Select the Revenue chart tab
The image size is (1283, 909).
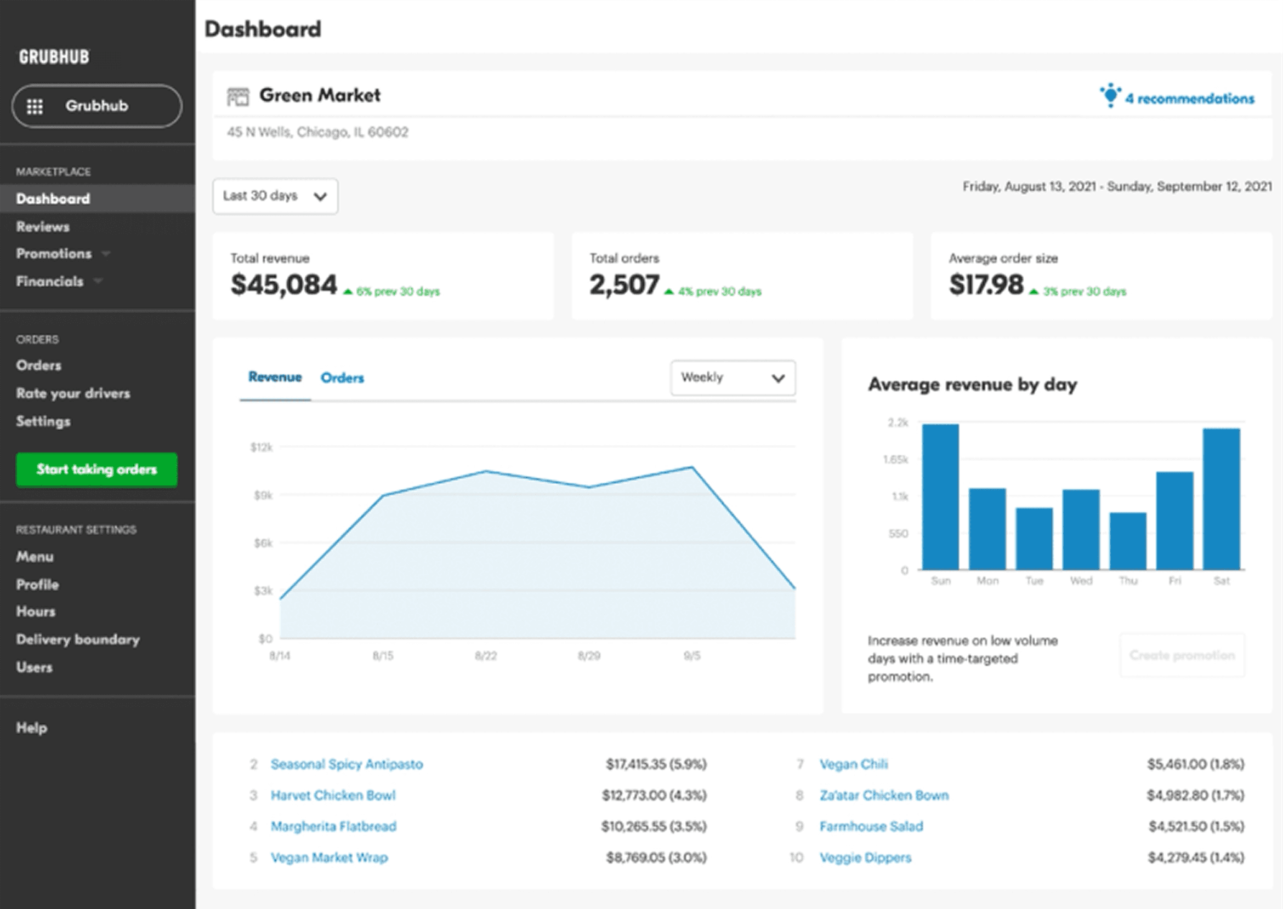275,378
